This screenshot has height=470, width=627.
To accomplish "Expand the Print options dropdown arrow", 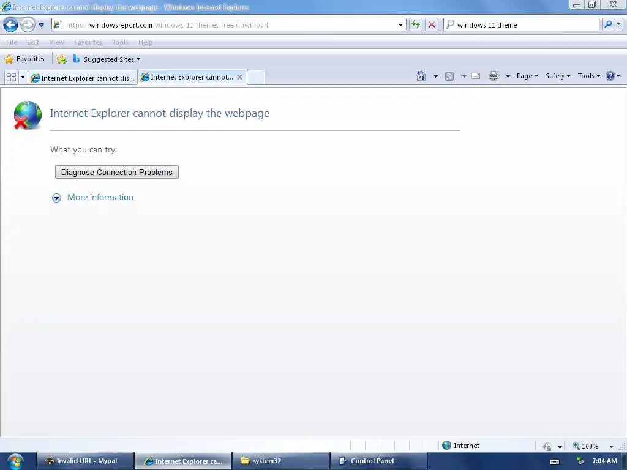I will 508,76.
